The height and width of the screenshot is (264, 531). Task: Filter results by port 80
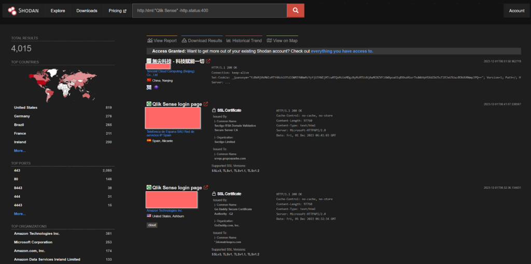pyautogui.click(x=63, y=179)
